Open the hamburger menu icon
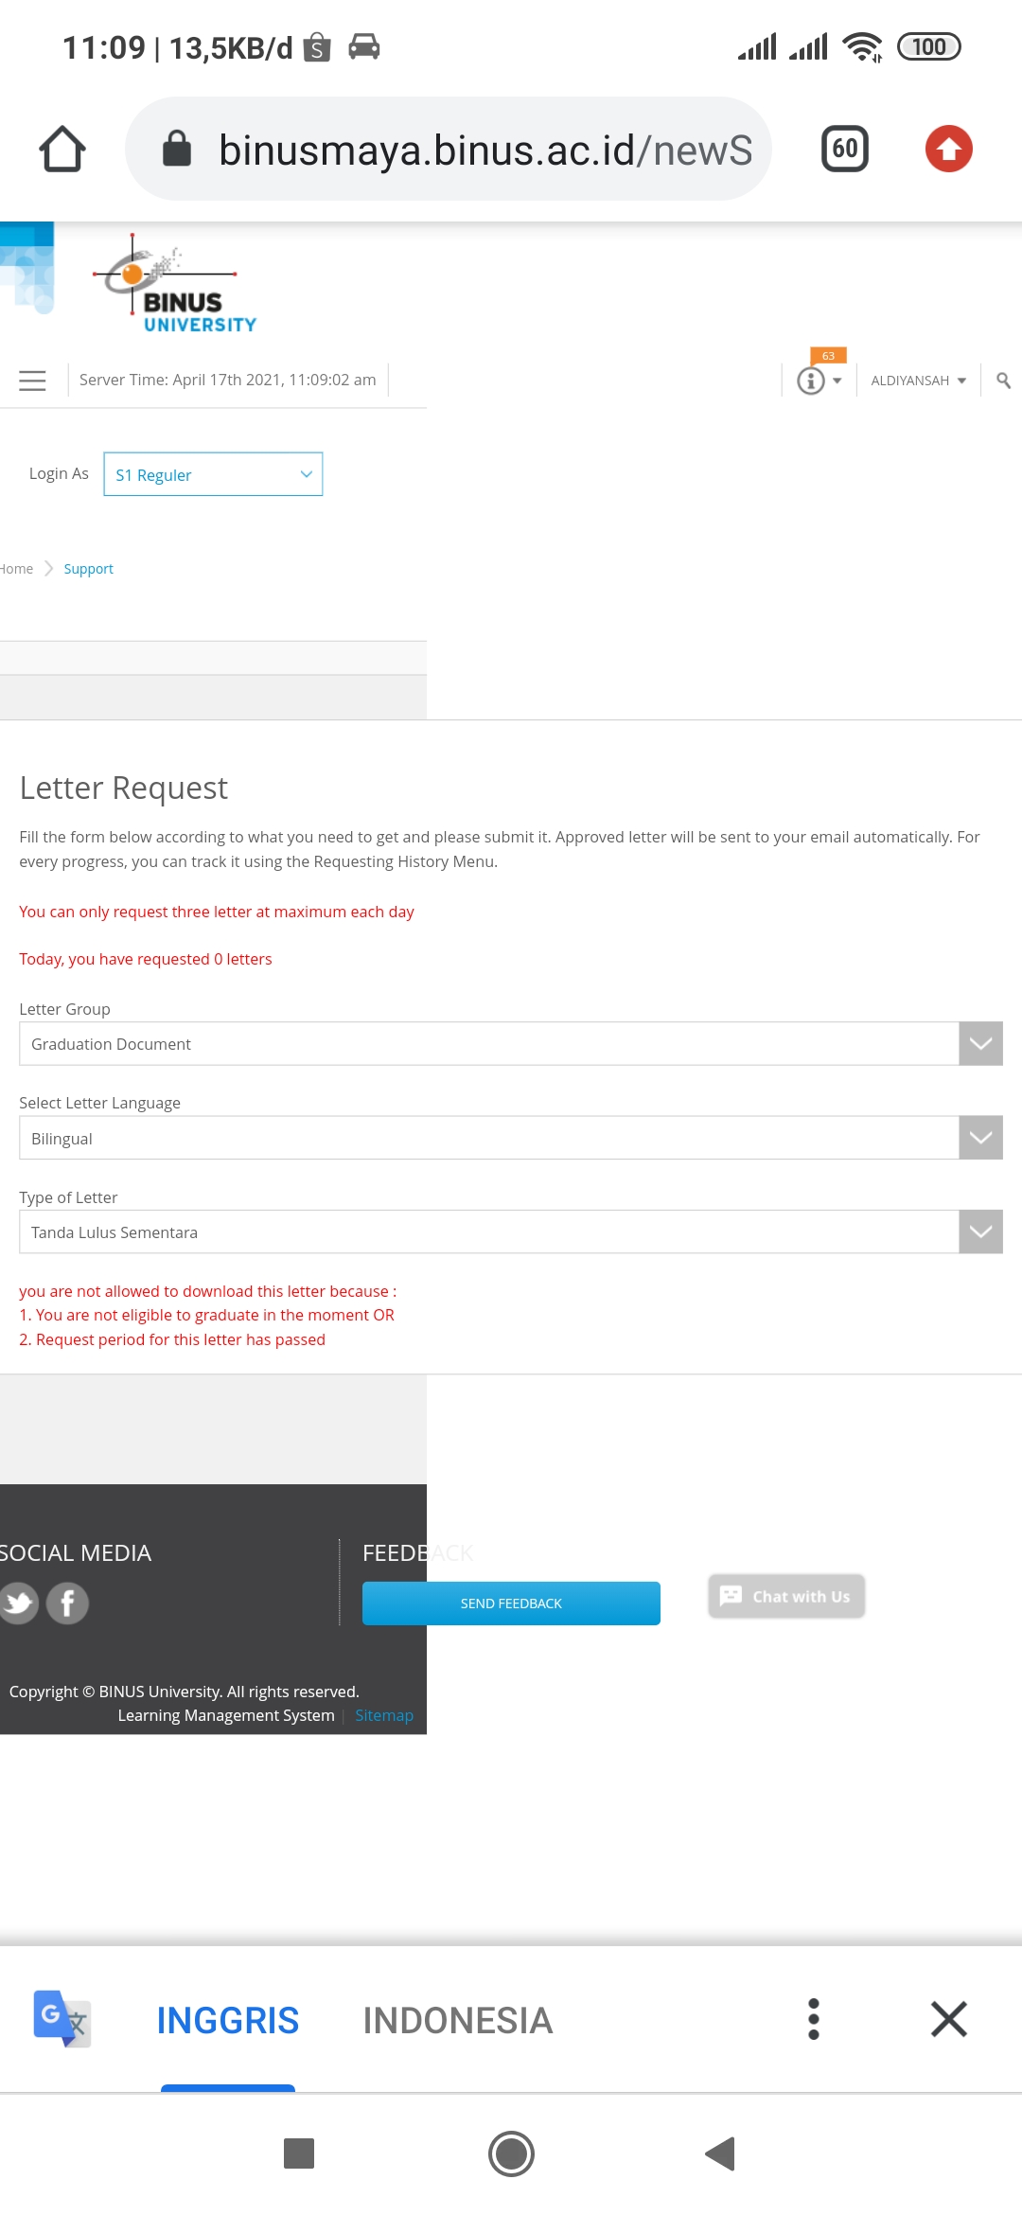The width and height of the screenshot is (1022, 2215). pyautogui.click(x=32, y=381)
